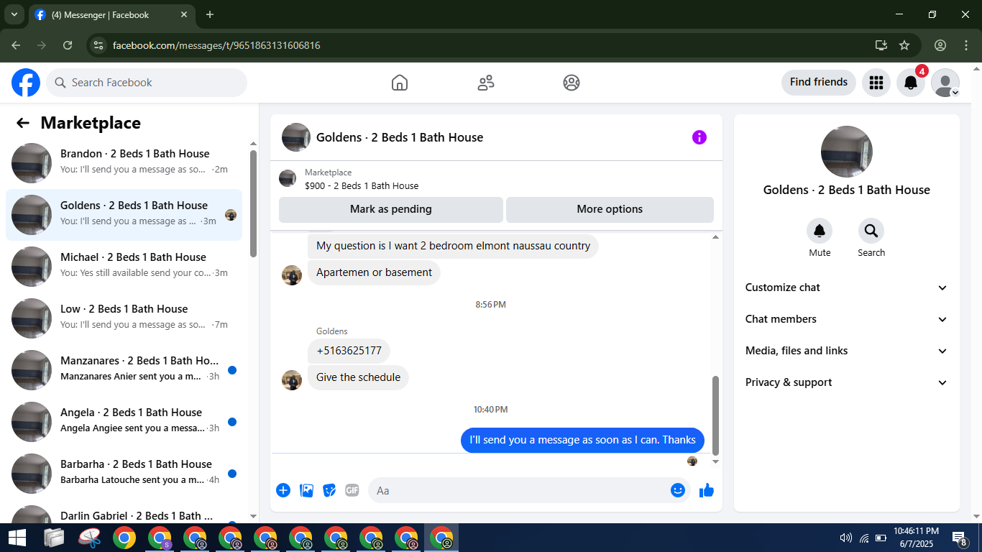Open the Facebook logo home link
The width and height of the screenshot is (982, 552).
(x=26, y=83)
